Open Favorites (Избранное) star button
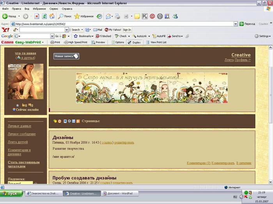Screen dimensions: 273x204 click(83, 16)
